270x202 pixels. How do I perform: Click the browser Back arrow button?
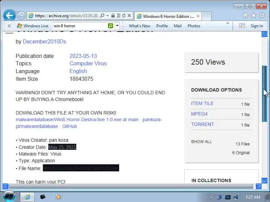9,15
